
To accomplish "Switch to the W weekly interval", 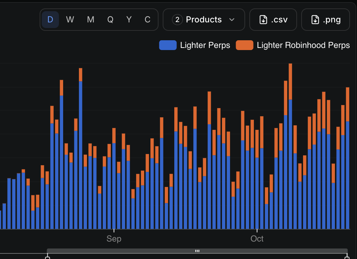I will pos(70,20).
